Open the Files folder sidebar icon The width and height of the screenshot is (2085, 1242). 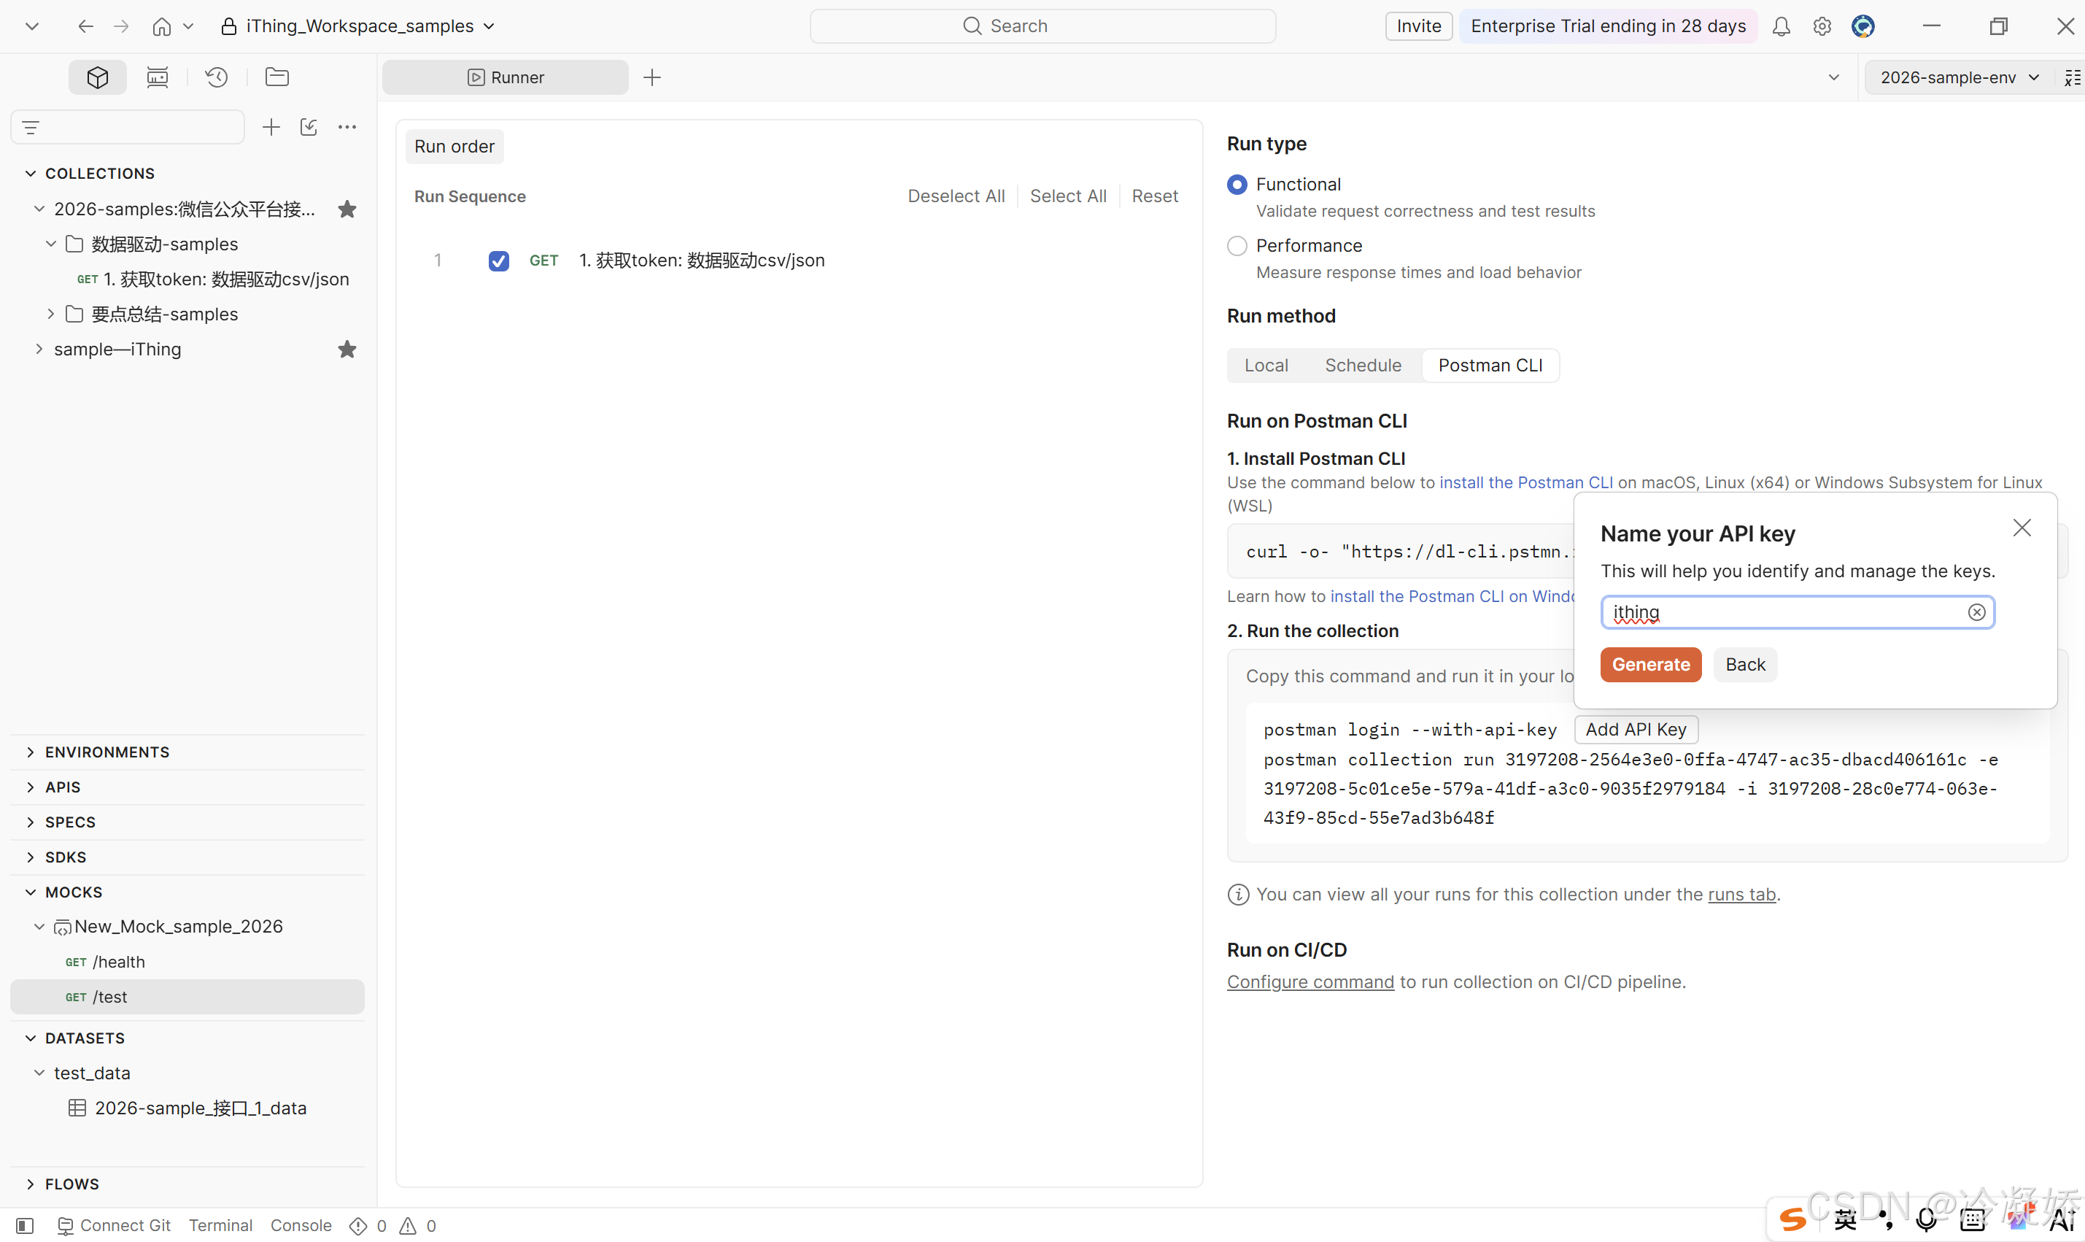[x=277, y=77]
